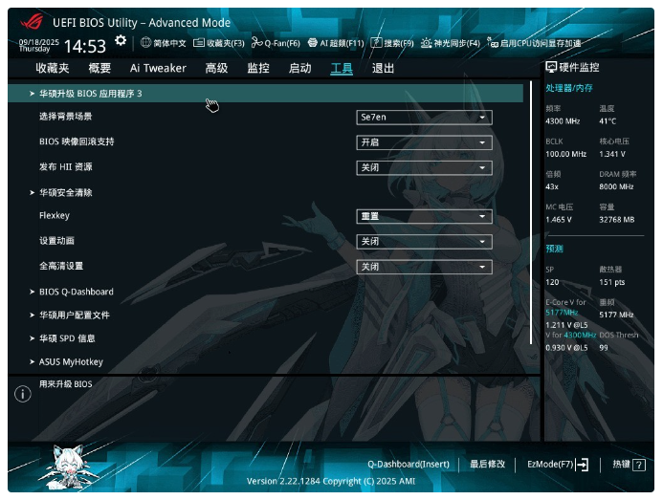Open the 设置动画 dropdown
This screenshot has height=500, width=663.
tap(424, 241)
